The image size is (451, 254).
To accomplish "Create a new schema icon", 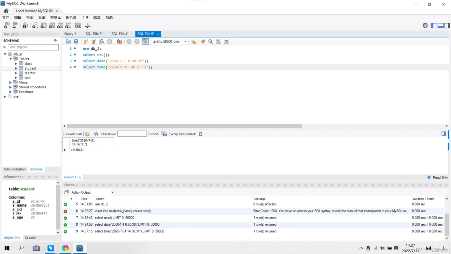I will [x=35, y=25].
